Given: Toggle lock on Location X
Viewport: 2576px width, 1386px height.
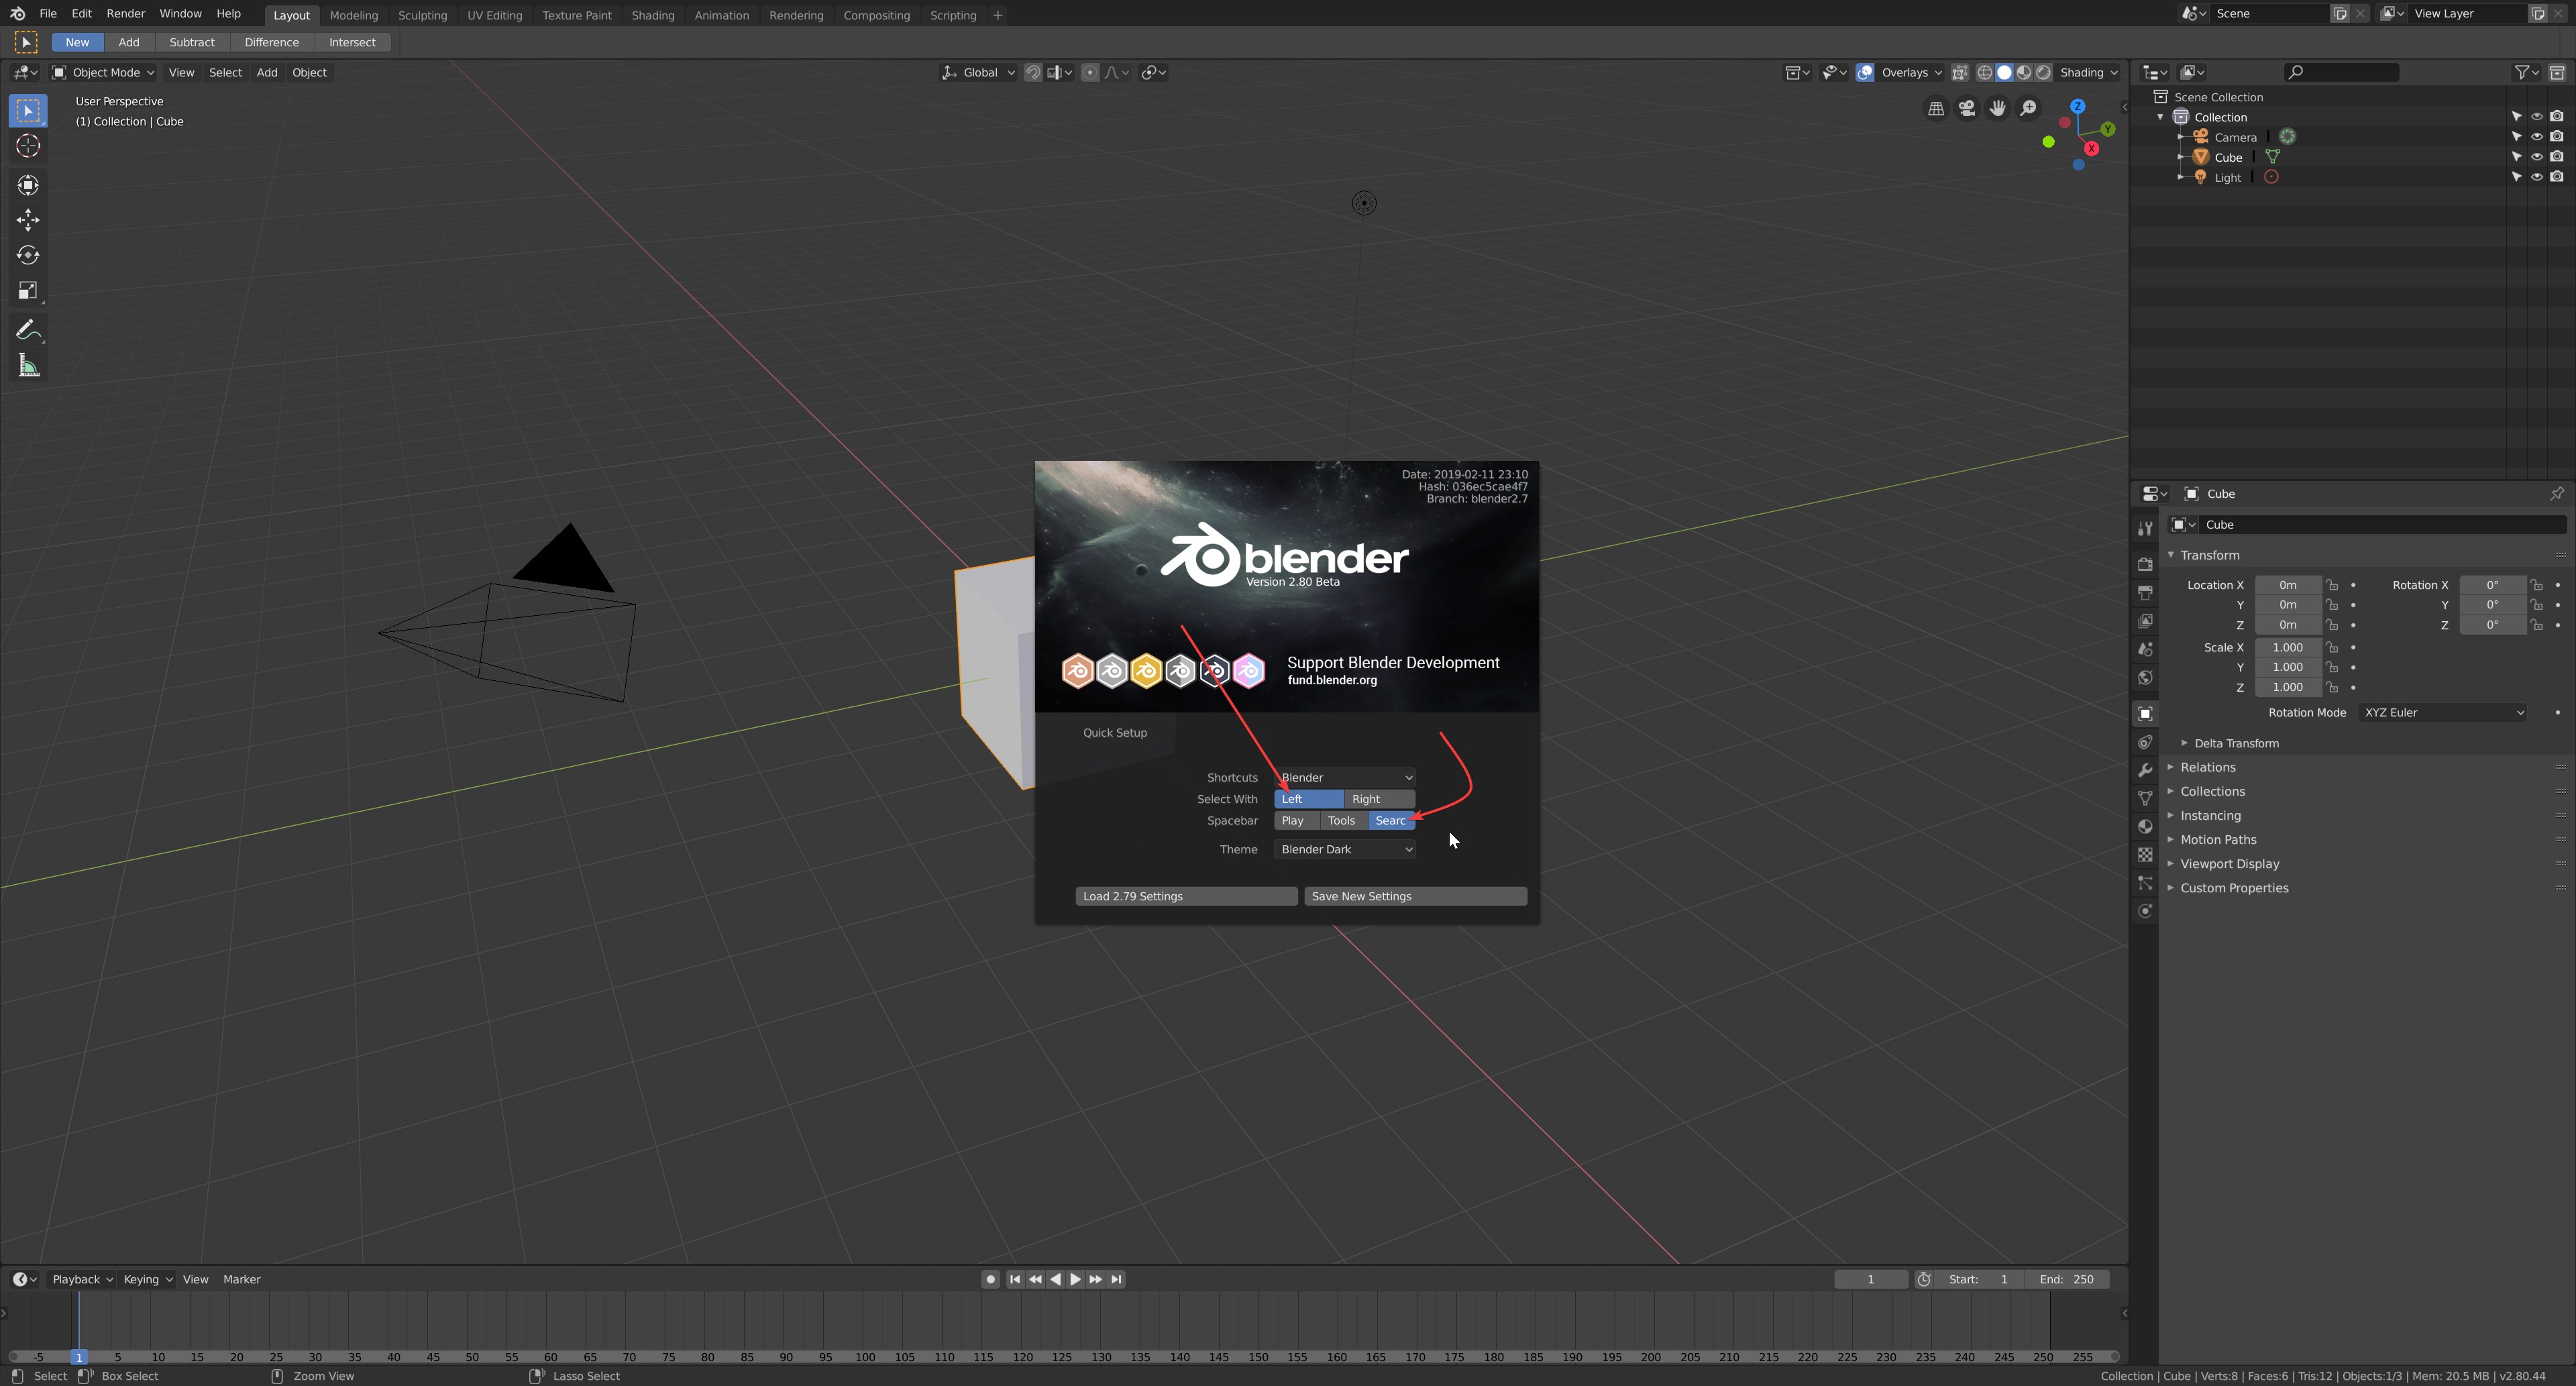Looking at the screenshot, I should (2331, 585).
